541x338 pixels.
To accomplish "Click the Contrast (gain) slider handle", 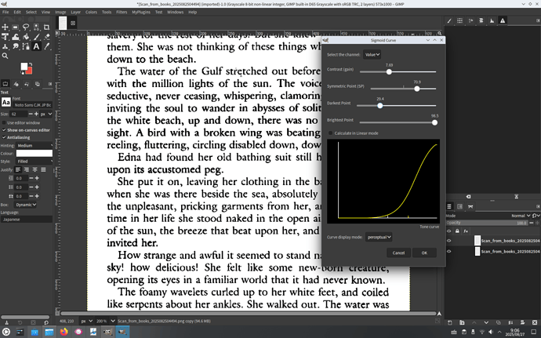I will coord(389,72).
